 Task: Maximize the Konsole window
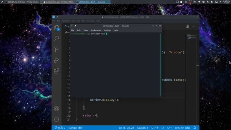point(157,26)
